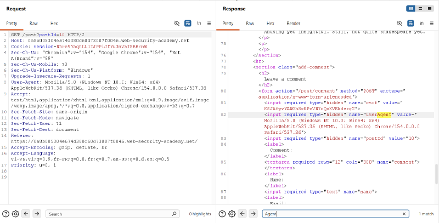This screenshot has height=223, width=439.
Task: Click the Sec-Fetch-Mode: navigate line
Action: pos(45,118)
